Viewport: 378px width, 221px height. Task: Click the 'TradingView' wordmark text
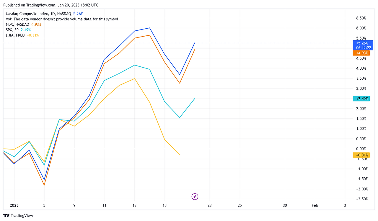pos(22,216)
